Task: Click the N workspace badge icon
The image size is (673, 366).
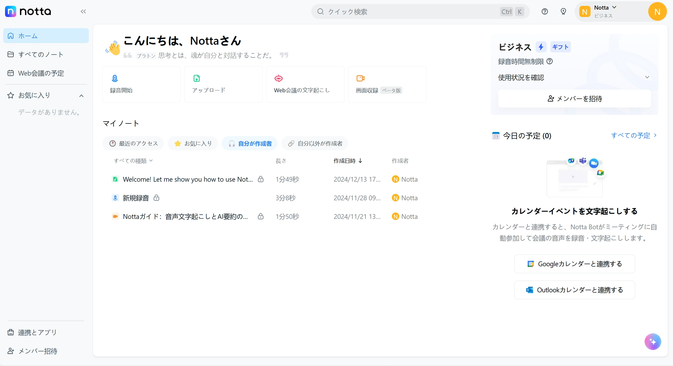Action: (585, 12)
